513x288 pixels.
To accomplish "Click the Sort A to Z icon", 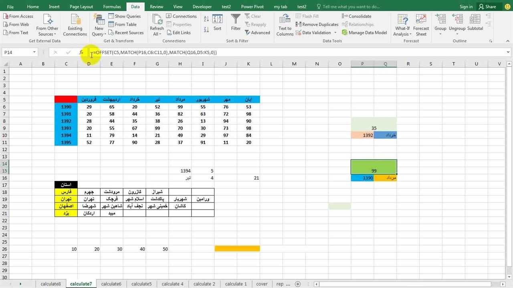I will 206,19.
